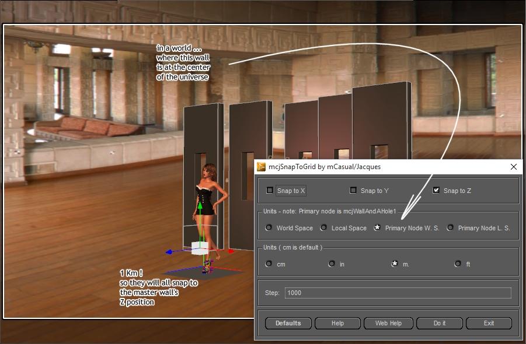Click the blue Z-axis gizmo arrow
Screen dimensions: 526x344
click(x=169, y=251)
